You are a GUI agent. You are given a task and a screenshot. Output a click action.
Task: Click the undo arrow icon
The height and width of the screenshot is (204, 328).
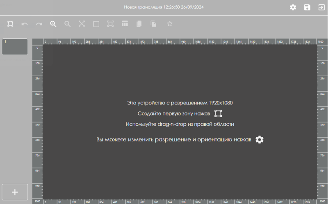(x=25, y=24)
